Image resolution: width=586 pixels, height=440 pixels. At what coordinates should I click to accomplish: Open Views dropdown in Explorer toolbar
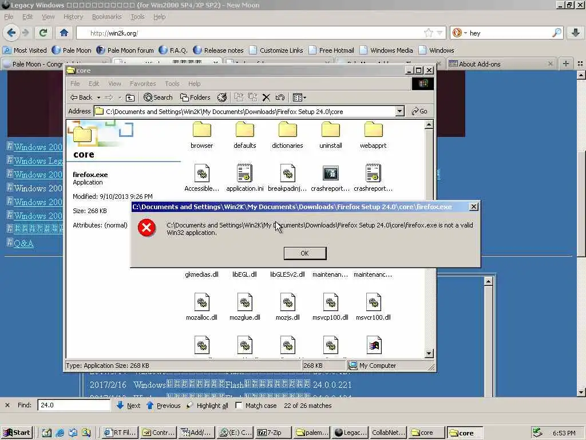(x=299, y=97)
